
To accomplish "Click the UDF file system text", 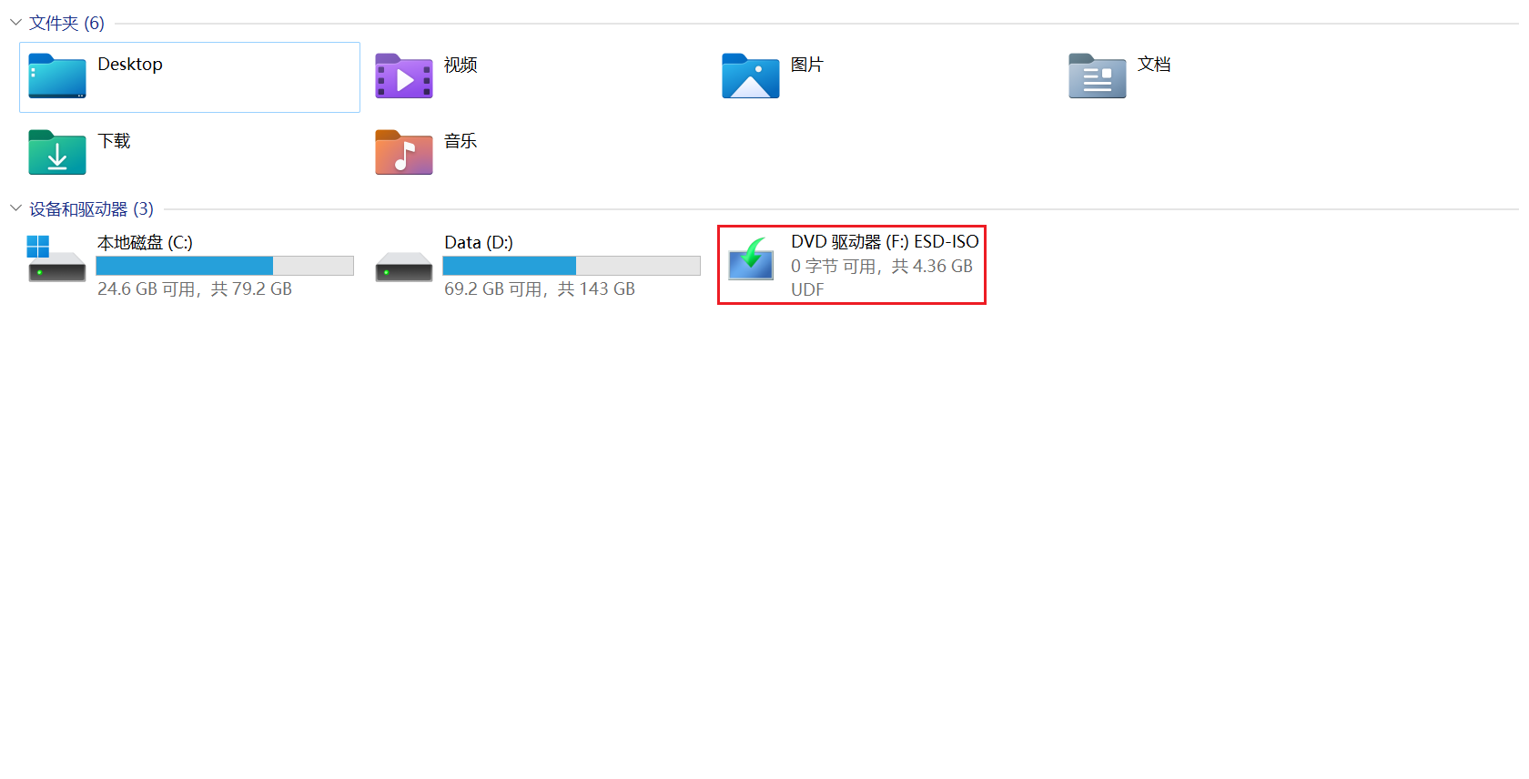I will [x=807, y=289].
